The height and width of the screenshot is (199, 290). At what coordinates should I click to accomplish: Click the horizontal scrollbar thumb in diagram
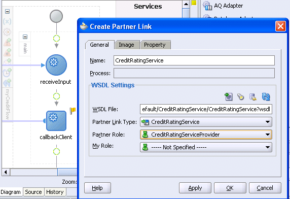[67, 172]
